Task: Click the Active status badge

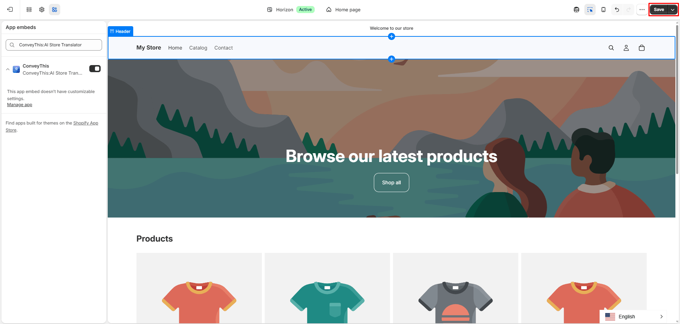Action: pyautogui.click(x=305, y=10)
